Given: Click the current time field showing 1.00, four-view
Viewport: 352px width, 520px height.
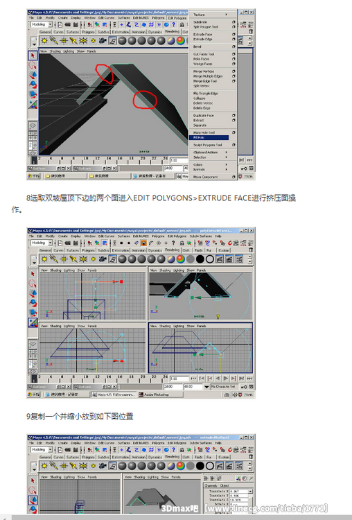Looking at the screenshot, I should pos(178,379).
